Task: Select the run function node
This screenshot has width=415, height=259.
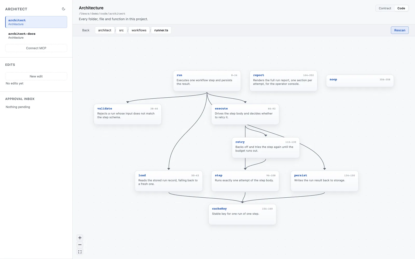Action: point(207,81)
